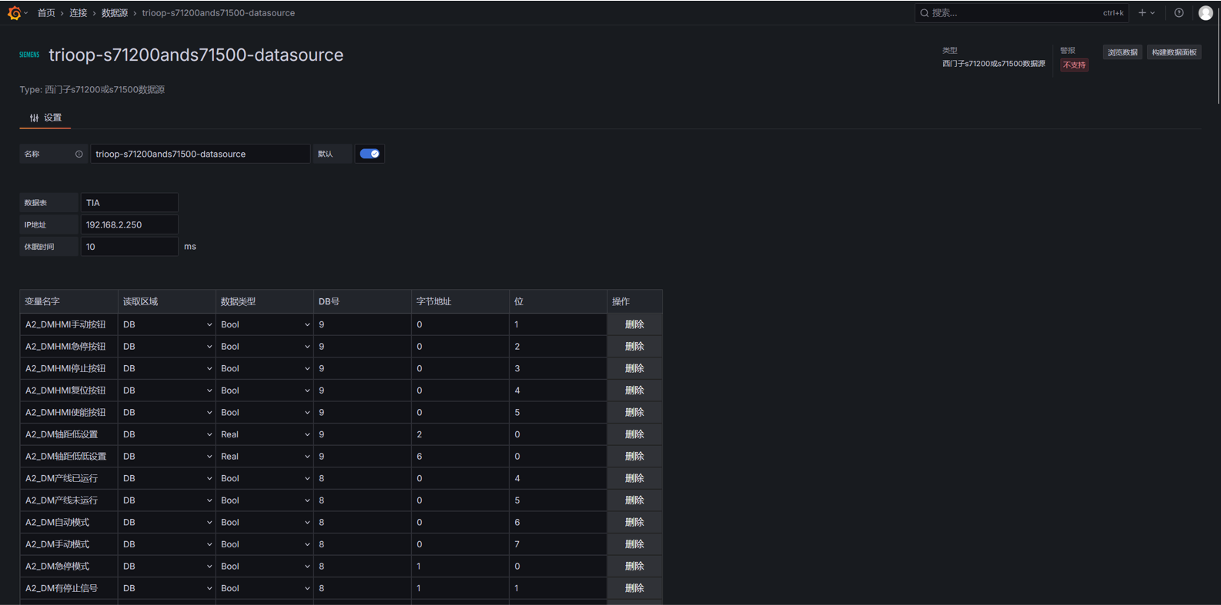1221x605 pixels.
Task: Open 读取区域 dropdown for A2_DM手动模式
Action: click(x=167, y=544)
